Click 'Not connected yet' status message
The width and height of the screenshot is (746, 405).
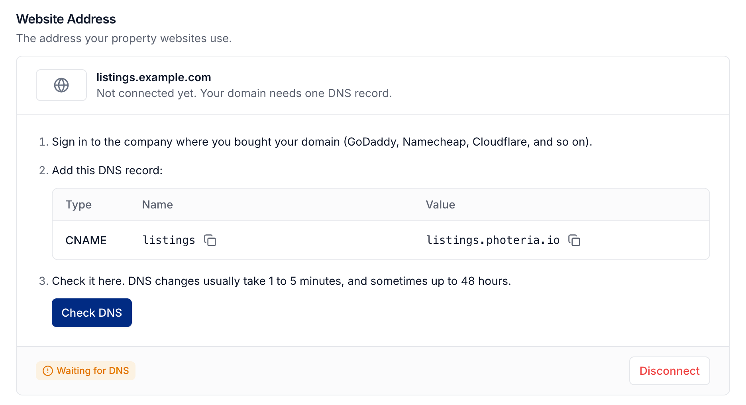(244, 93)
